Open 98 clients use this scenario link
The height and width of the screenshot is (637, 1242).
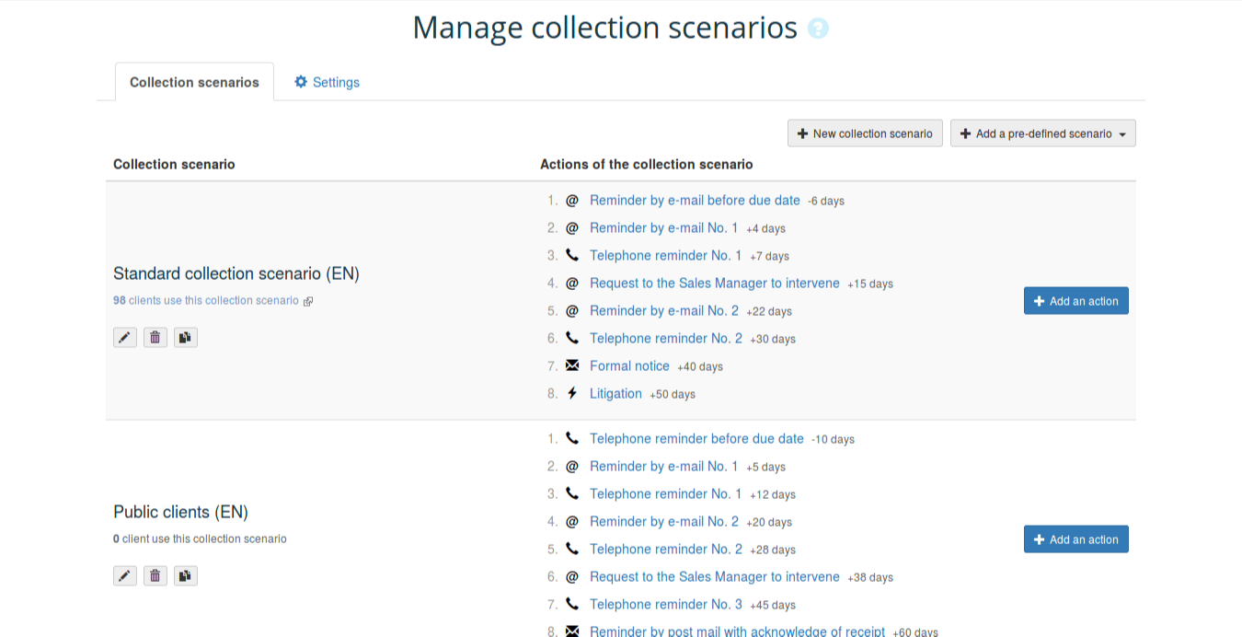[206, 300]
